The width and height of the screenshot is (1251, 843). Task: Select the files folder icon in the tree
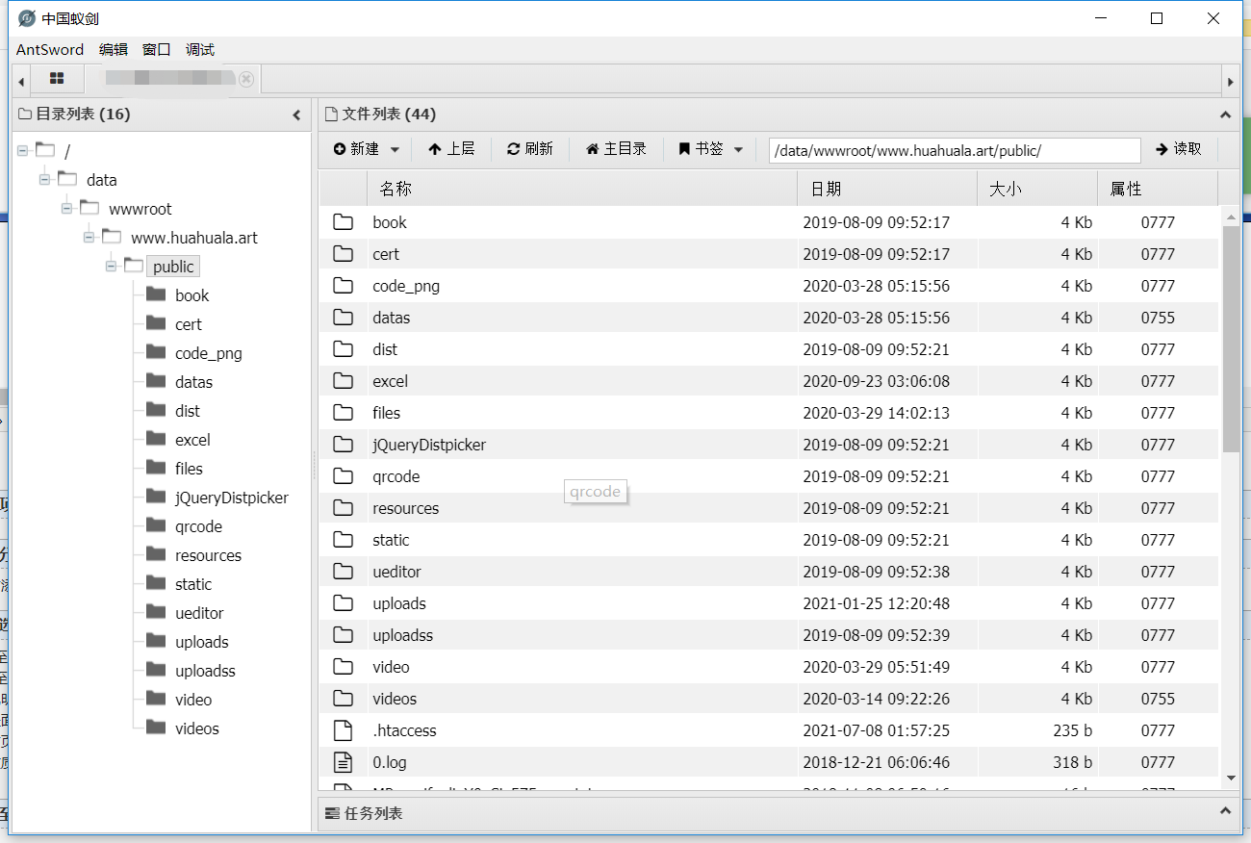coord(157,468)
